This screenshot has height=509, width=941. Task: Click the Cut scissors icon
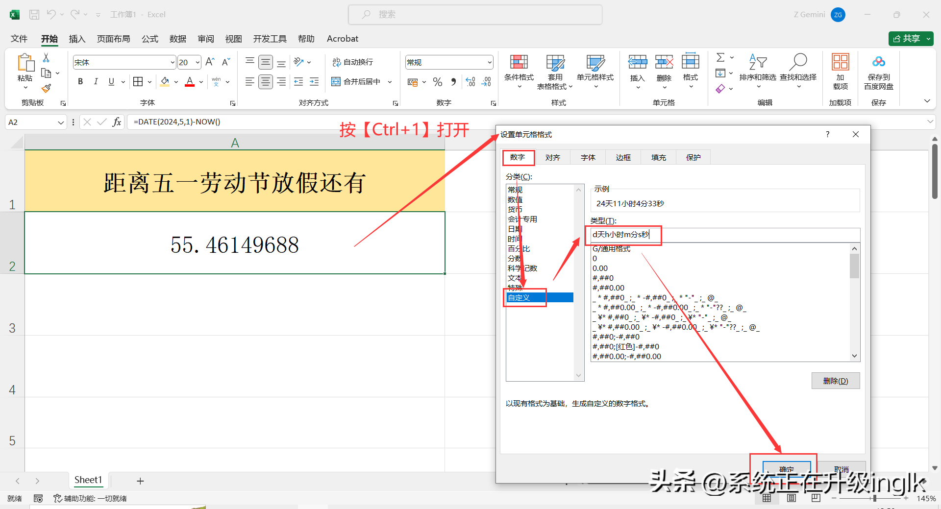pos(46,58)
